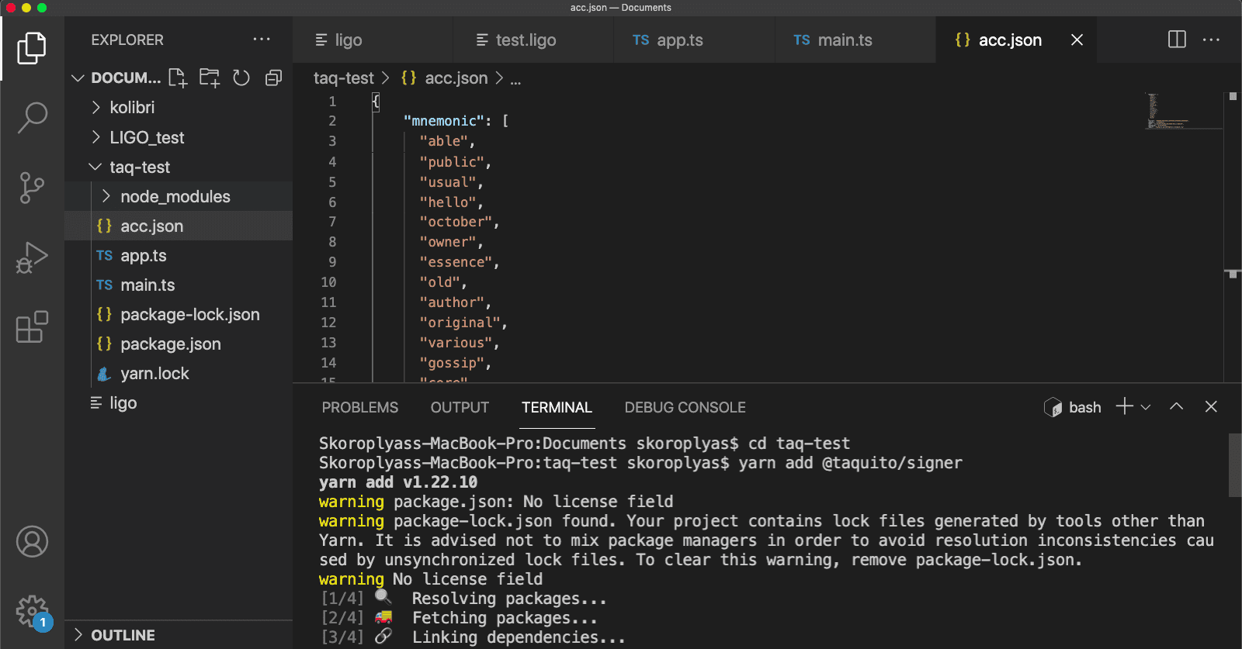Open the Run and Debug view
The image size is (1242, 649).
point(32,257)
